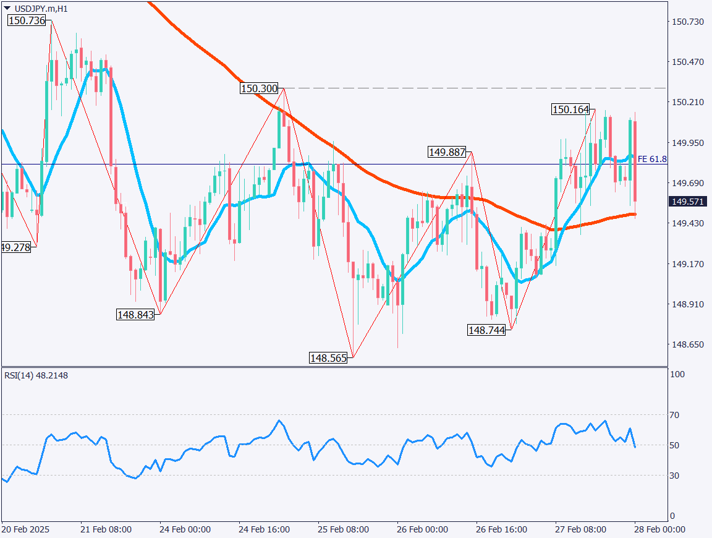Click the 150.164 peak label

pyautogui.click(x=570, y=110)
